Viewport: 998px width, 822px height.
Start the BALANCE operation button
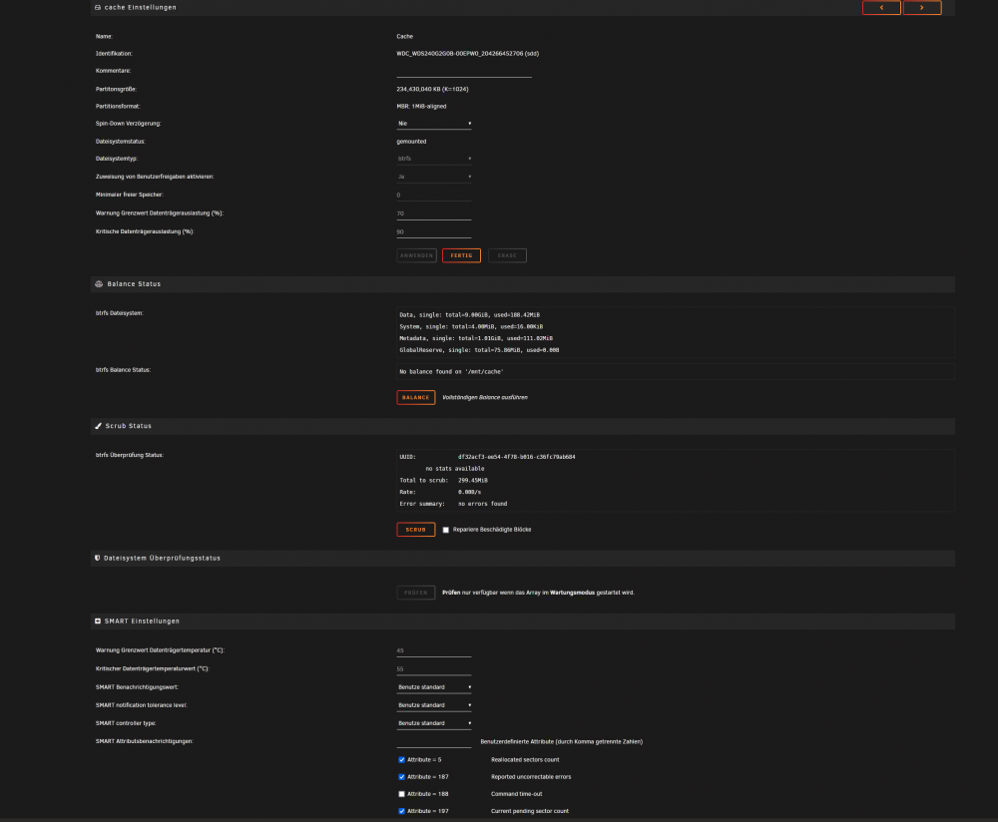415,398
